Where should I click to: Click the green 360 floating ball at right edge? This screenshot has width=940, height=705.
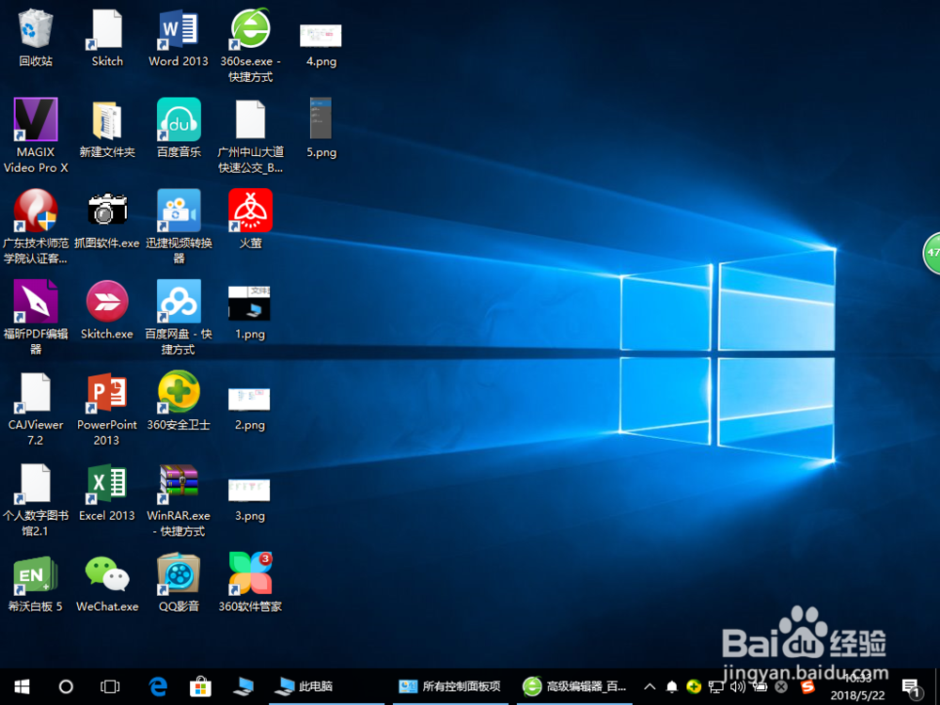(x=931, y=252)
